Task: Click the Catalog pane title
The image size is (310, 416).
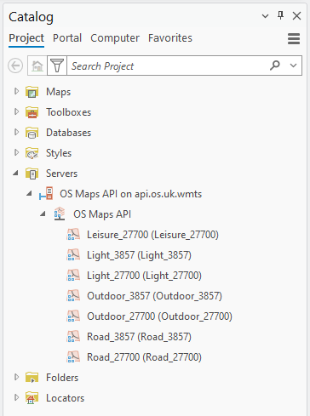Action: pyautogui.click(x=31, y=17)
